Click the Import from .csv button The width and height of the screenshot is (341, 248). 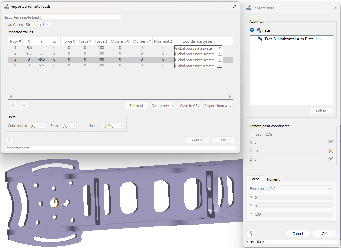click(218, 106)
